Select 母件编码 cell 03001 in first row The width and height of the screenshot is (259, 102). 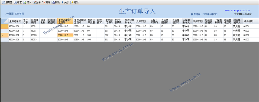coord(35,26)
